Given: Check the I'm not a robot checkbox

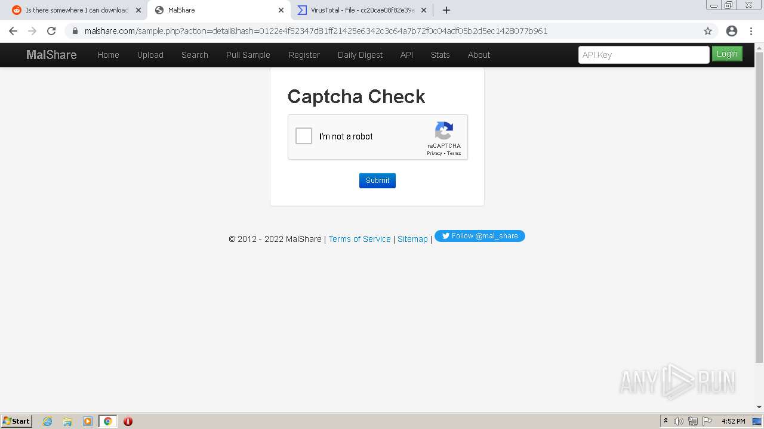Looking at the screenshot, I should [304, 136].
